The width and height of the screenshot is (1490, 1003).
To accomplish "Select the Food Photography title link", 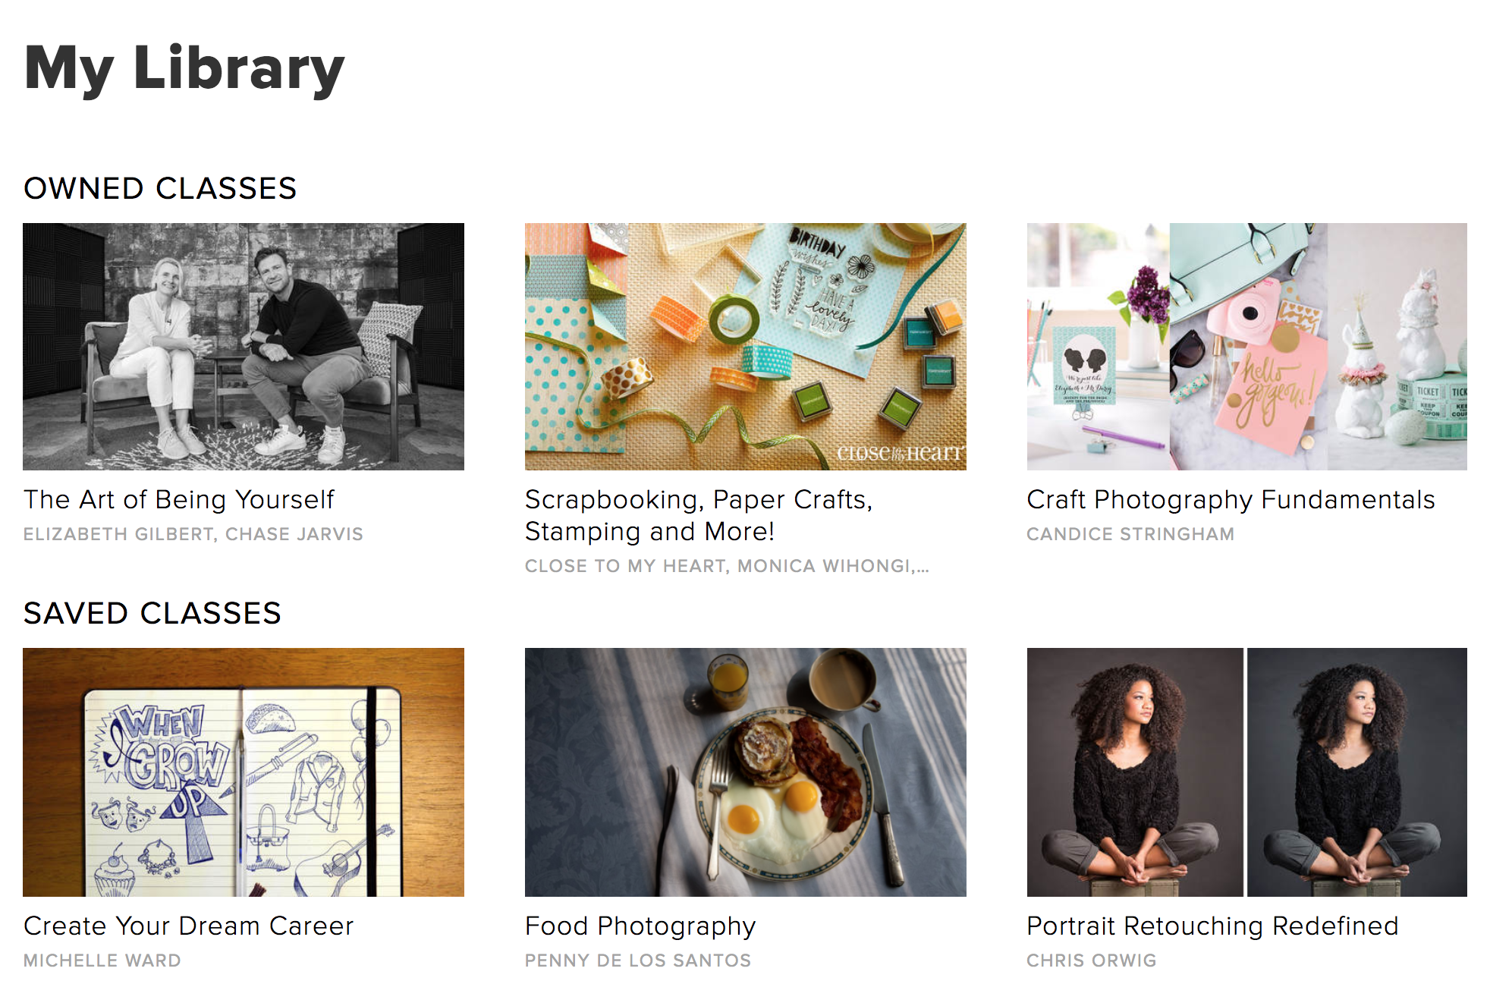I will [x=640, y=926].
